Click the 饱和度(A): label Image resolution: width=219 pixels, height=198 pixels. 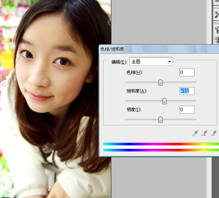coord(137,91)
